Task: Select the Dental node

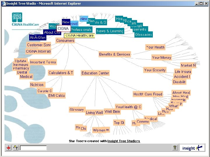Action: click(x=22, y=72)
